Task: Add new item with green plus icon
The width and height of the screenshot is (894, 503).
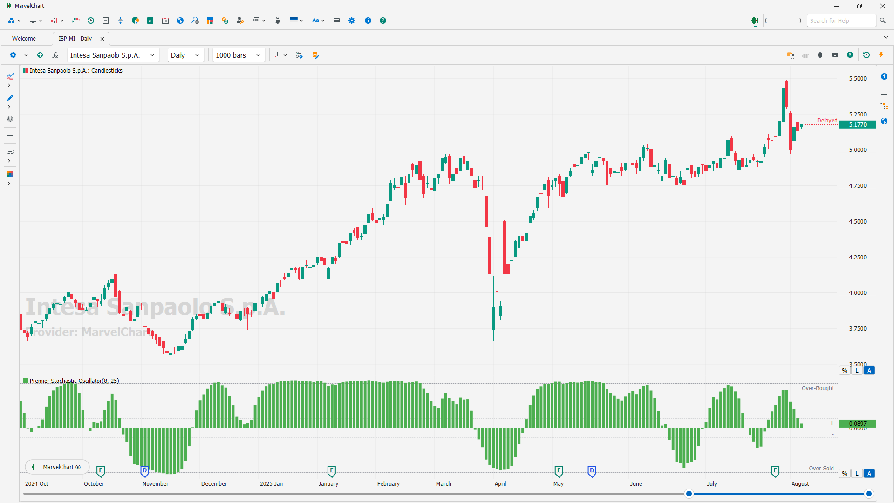Action: [x=40, y=55]
